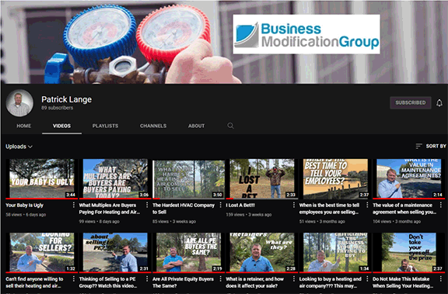The height and width of the screenshot is (294, 448).
Task: Select the Videos tab
Action: click(x=61, y=126)
